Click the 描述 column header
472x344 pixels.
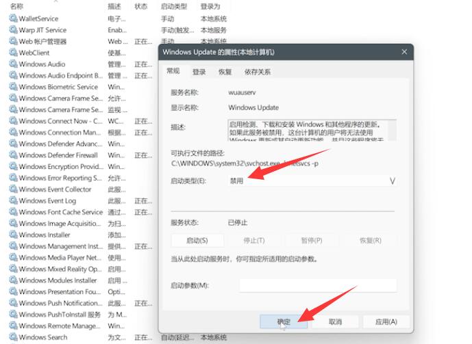(x=114, y=6)
